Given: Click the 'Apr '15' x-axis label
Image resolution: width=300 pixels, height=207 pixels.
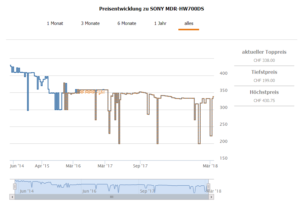Looking at the screenshot, I should click(x=42, y=166).
